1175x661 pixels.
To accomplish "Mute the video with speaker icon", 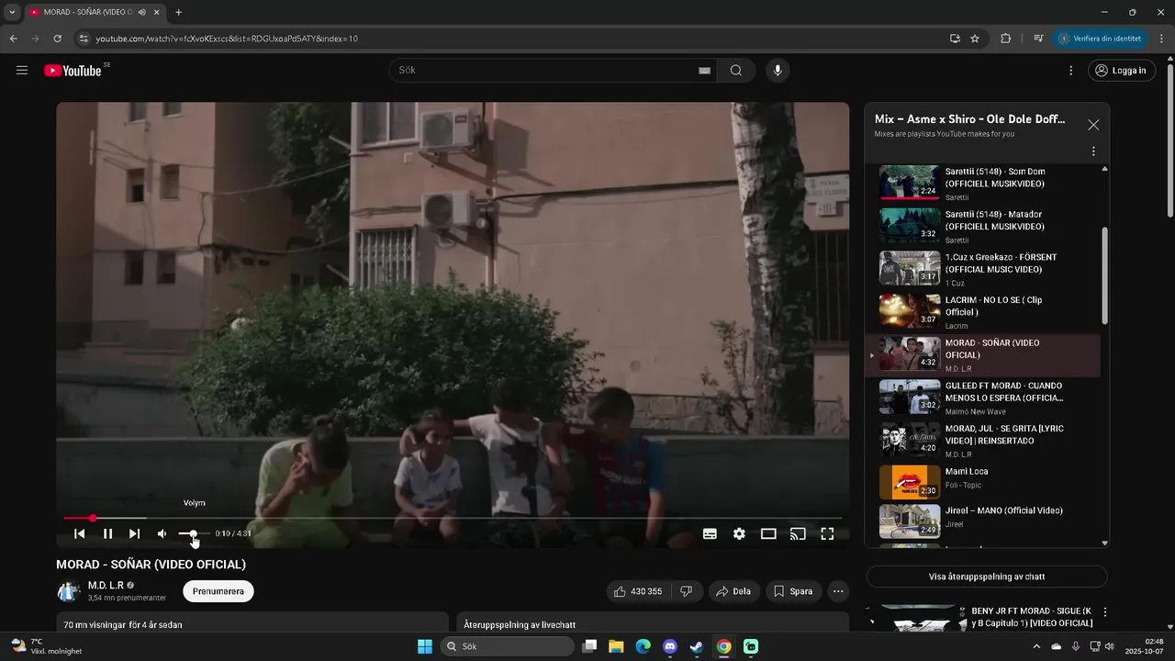I will point(162,533).
